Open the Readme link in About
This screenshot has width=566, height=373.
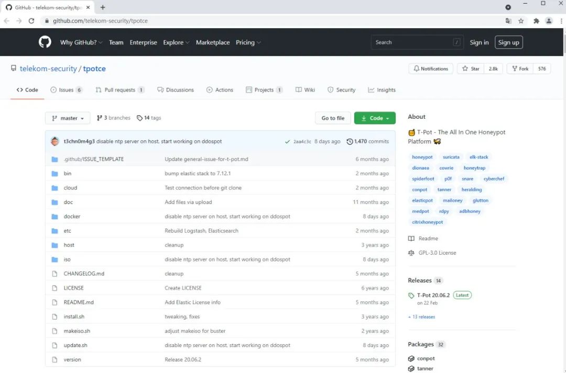click(428, 239)
